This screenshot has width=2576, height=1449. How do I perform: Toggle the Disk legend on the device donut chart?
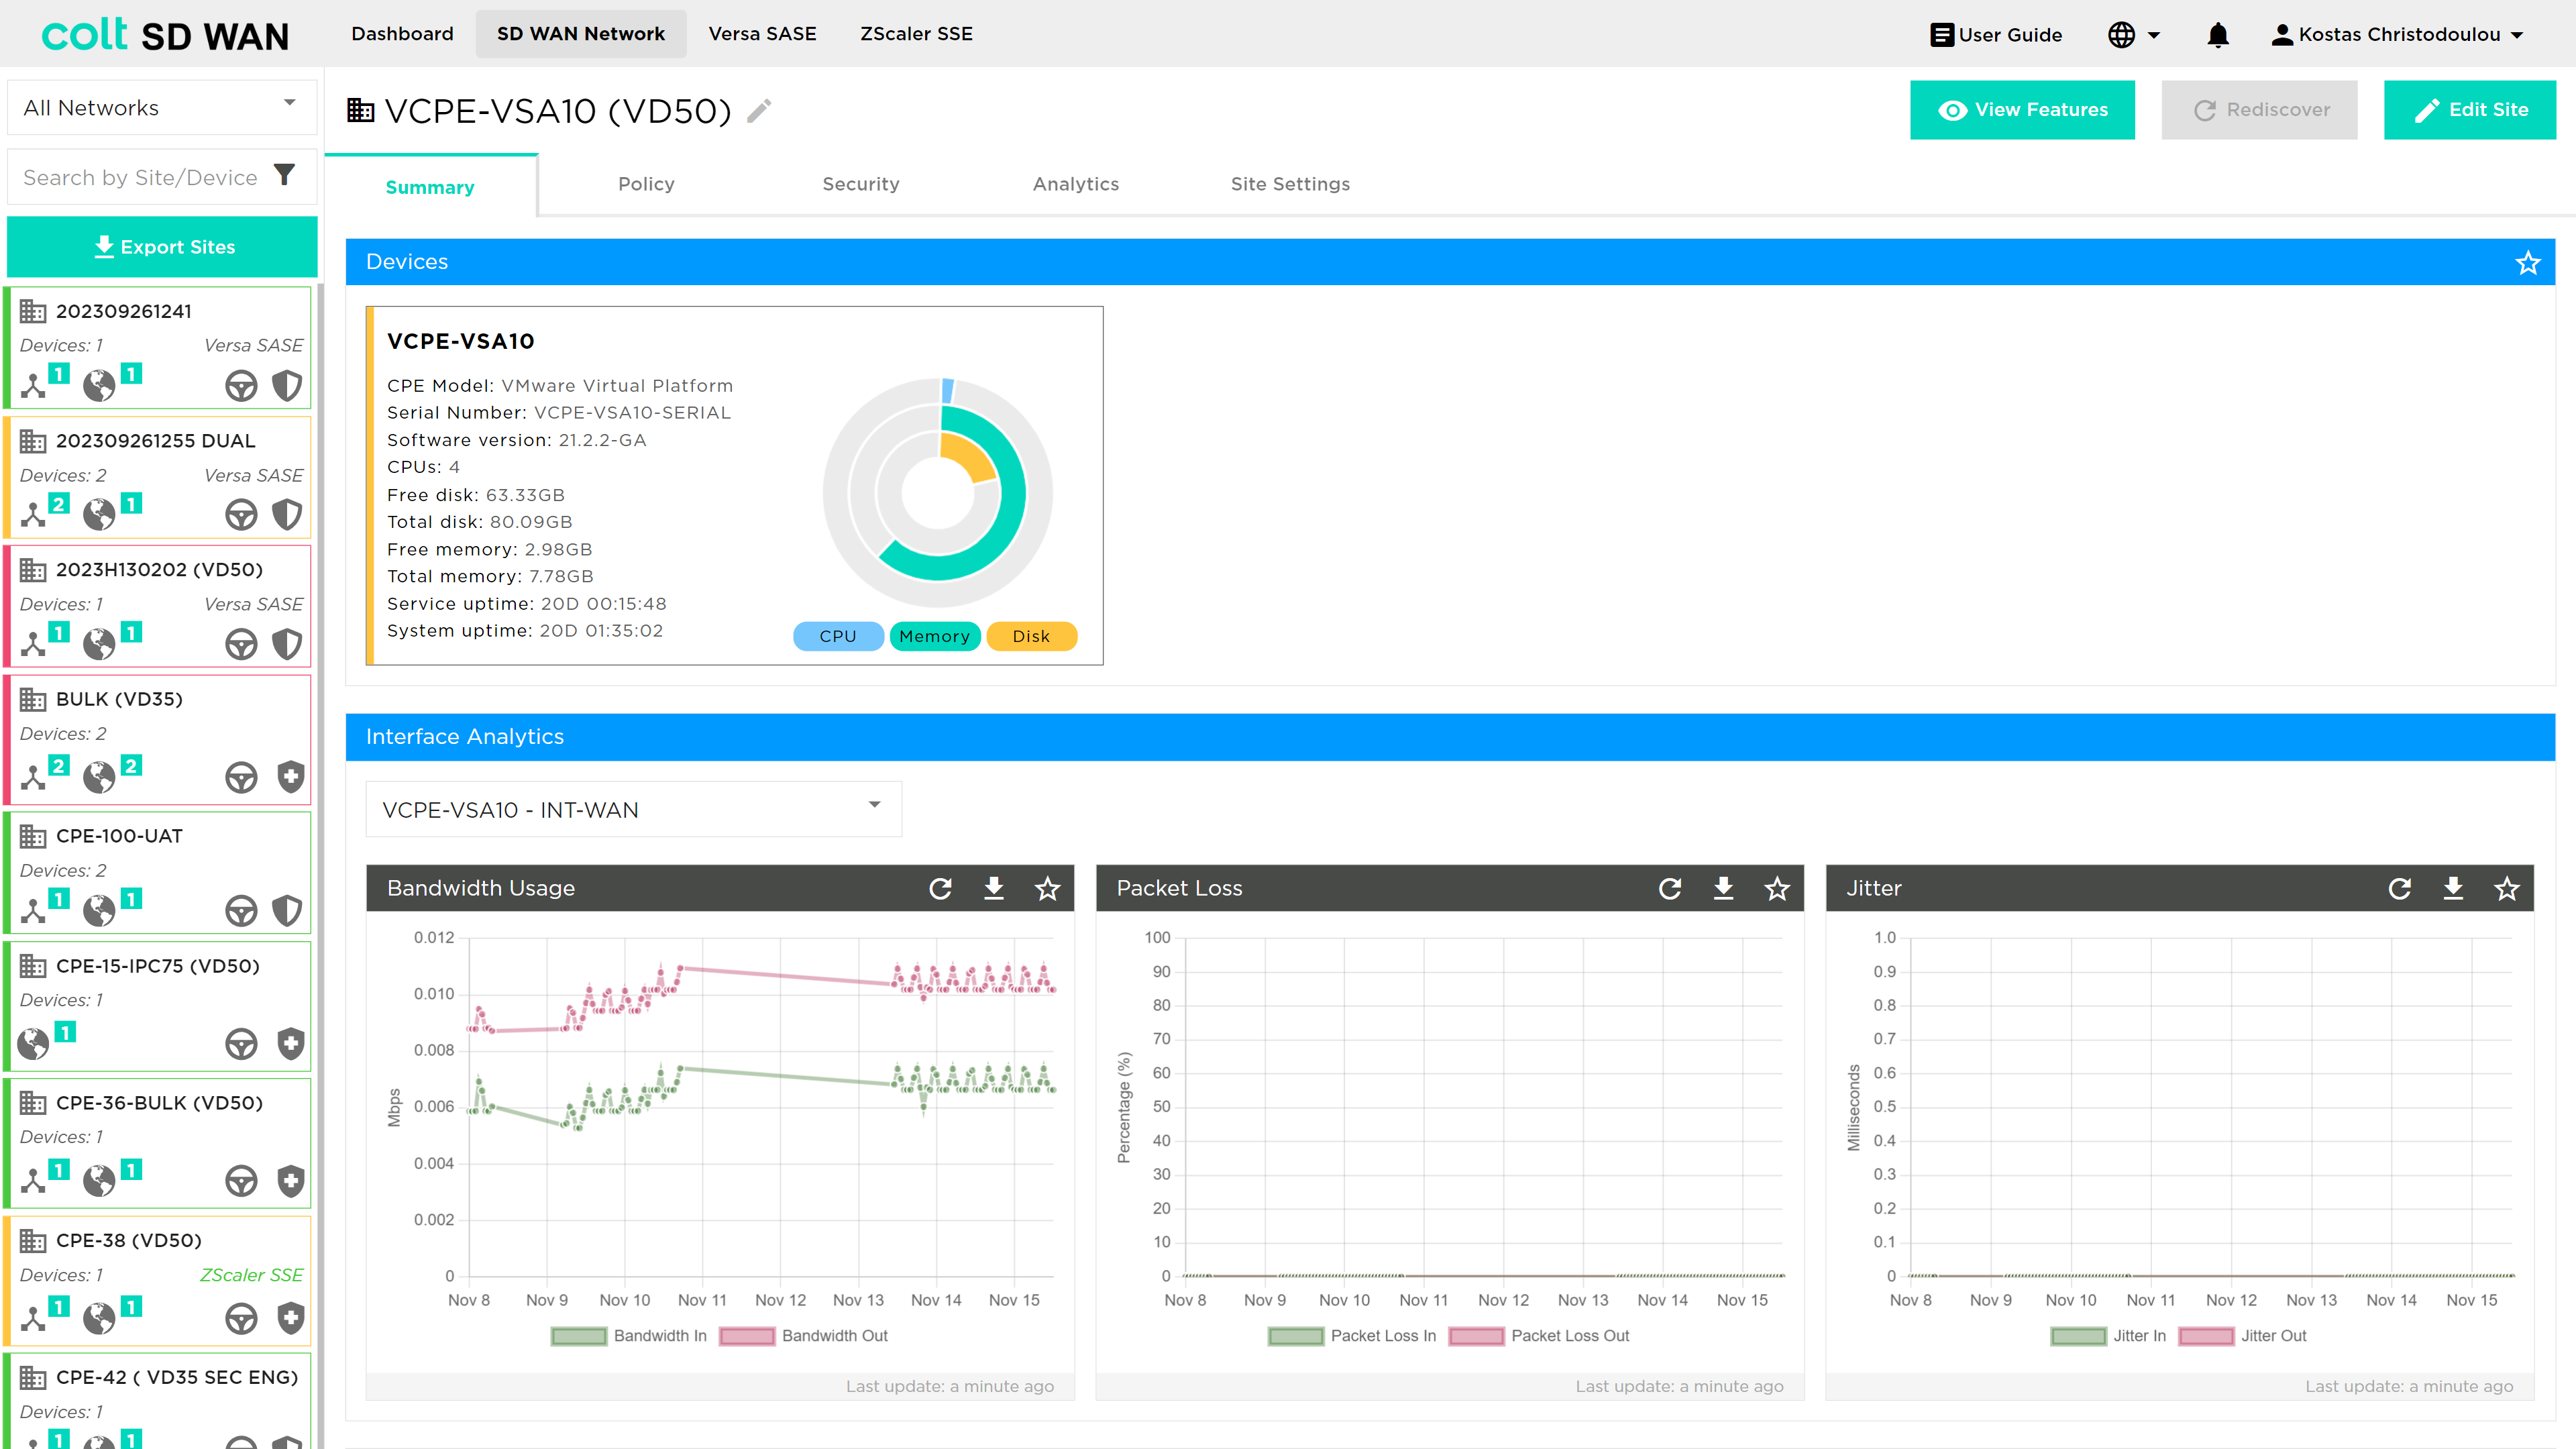[x=1031, y=636]
